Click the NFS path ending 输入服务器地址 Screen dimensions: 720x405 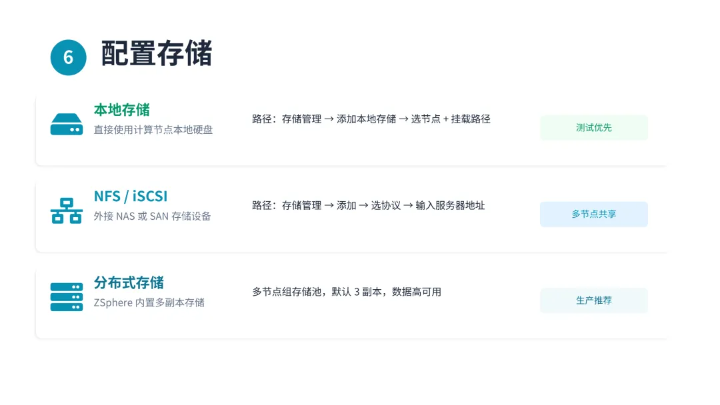368,205
